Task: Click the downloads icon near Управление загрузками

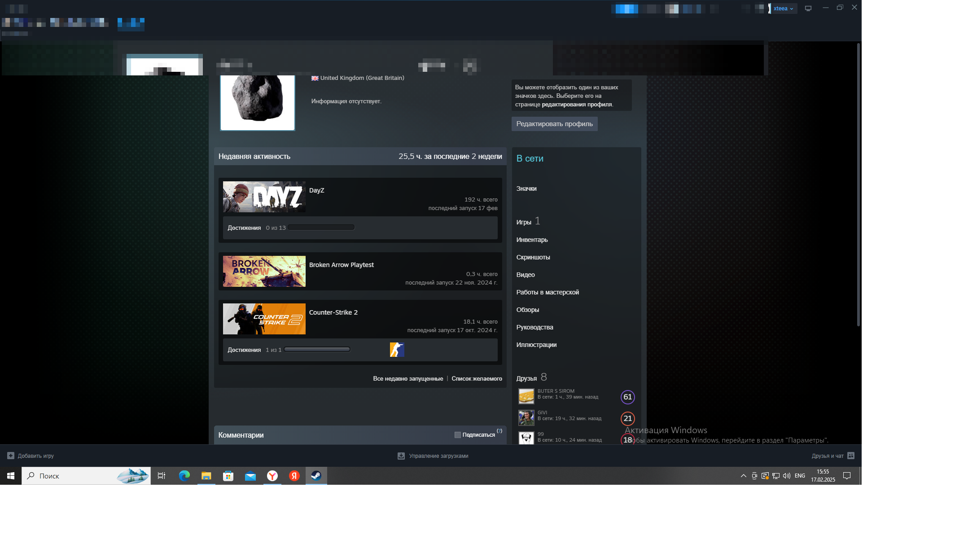Action: pyautogui.click(x=401, y=456)
